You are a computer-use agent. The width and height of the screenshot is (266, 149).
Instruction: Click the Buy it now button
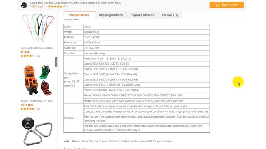click(227, 5)
